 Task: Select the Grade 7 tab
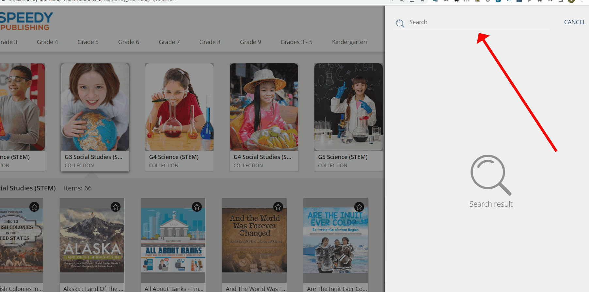[169, 42]
